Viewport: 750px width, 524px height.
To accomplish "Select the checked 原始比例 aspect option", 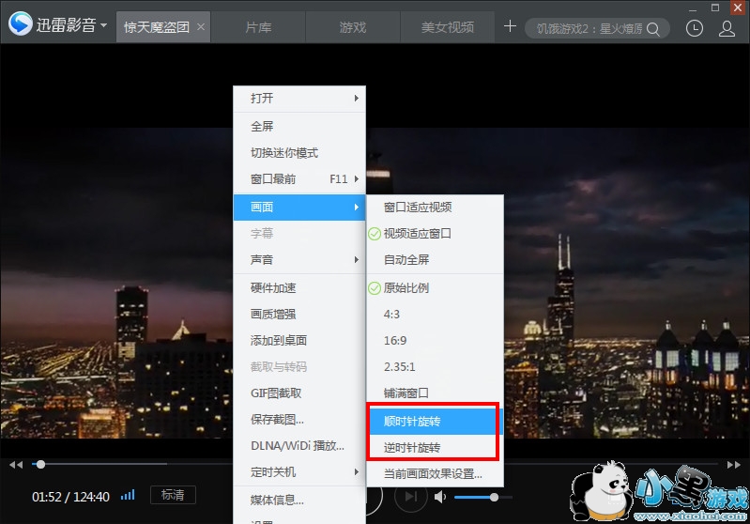I will point(436,288).
